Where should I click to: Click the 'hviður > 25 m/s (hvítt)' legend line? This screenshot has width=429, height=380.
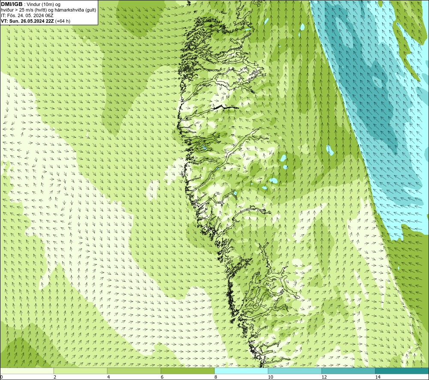tap(48, 10)
